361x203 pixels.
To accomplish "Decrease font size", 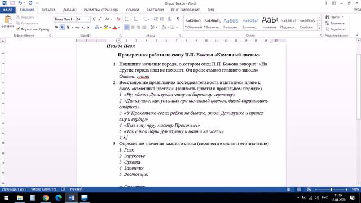I will (100, 19).
